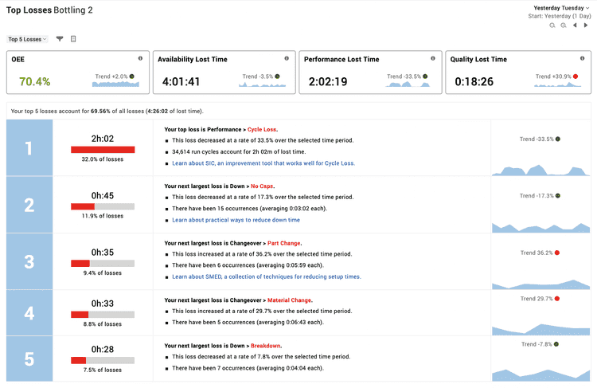Click the 2h:02 loss progress bar
The width and height of the screenshot is (597, 388).
(103, 150)
